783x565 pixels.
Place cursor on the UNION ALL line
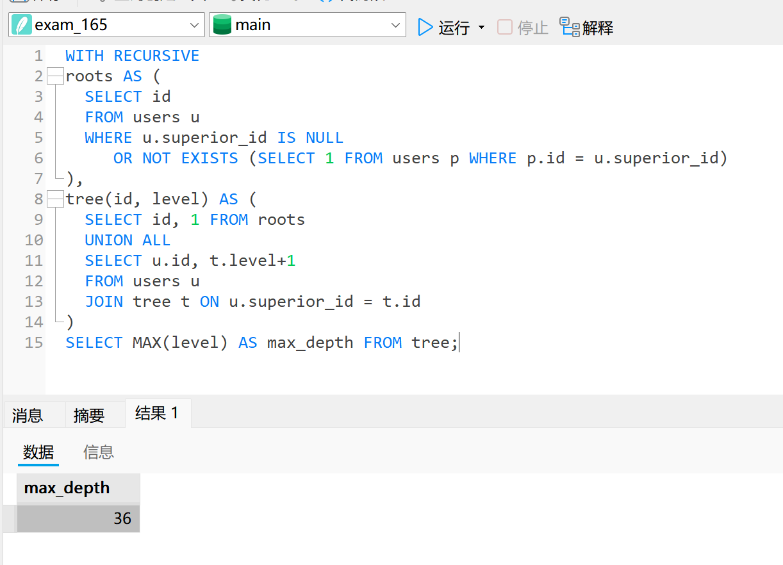(x=128, y=240)
